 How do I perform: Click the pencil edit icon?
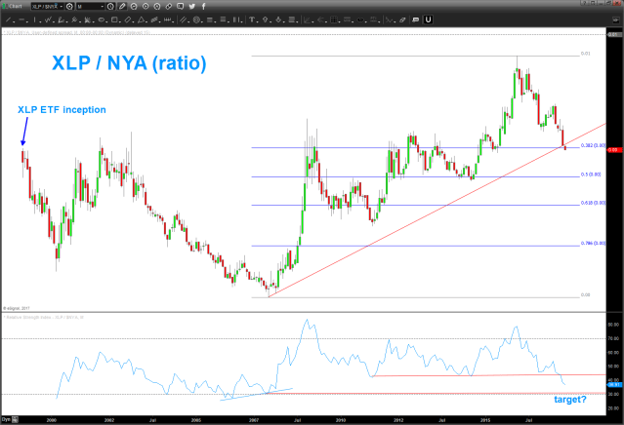122,7
